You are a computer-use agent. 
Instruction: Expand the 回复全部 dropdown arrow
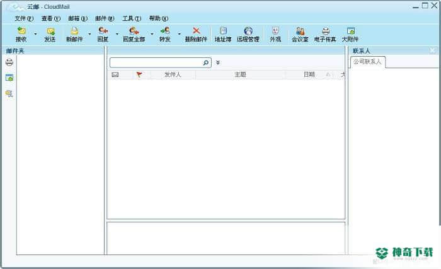click(x=152, y=34)
